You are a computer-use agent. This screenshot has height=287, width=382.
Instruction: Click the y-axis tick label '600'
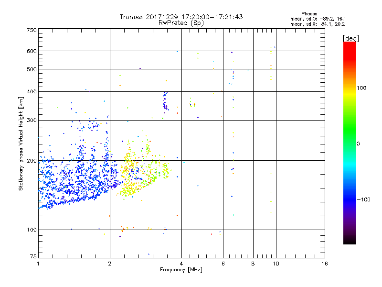[x=32, y=51]
